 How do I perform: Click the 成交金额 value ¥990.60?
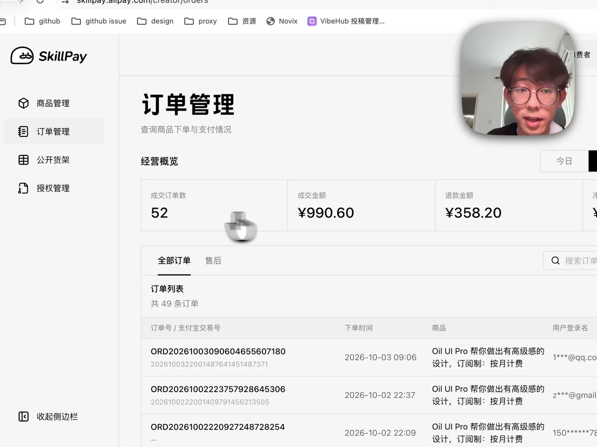[326, 213]
